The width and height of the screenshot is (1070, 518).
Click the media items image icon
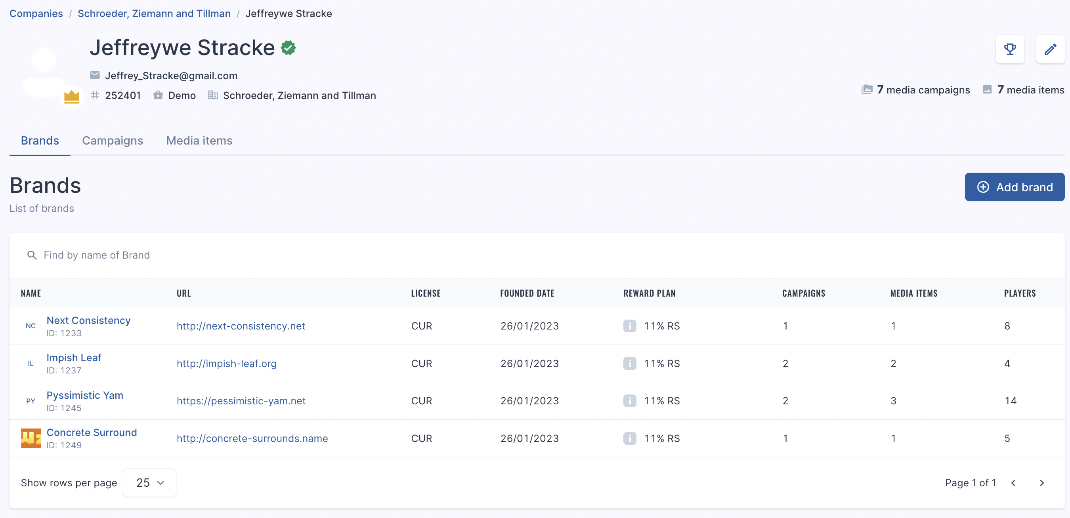[x=987, y=90]
